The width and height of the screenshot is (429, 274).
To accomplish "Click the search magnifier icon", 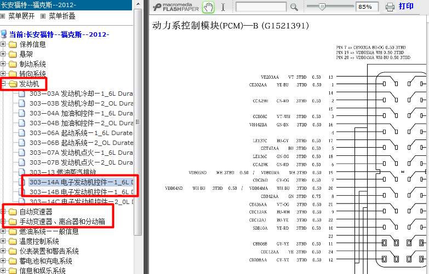I will click(294, 7).
